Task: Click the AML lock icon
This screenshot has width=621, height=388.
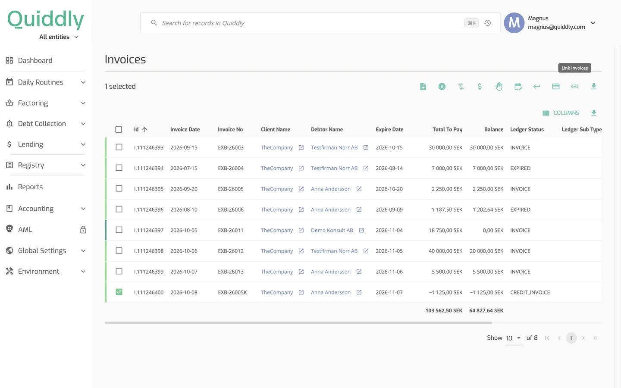Action: click(x=83, y=230)
